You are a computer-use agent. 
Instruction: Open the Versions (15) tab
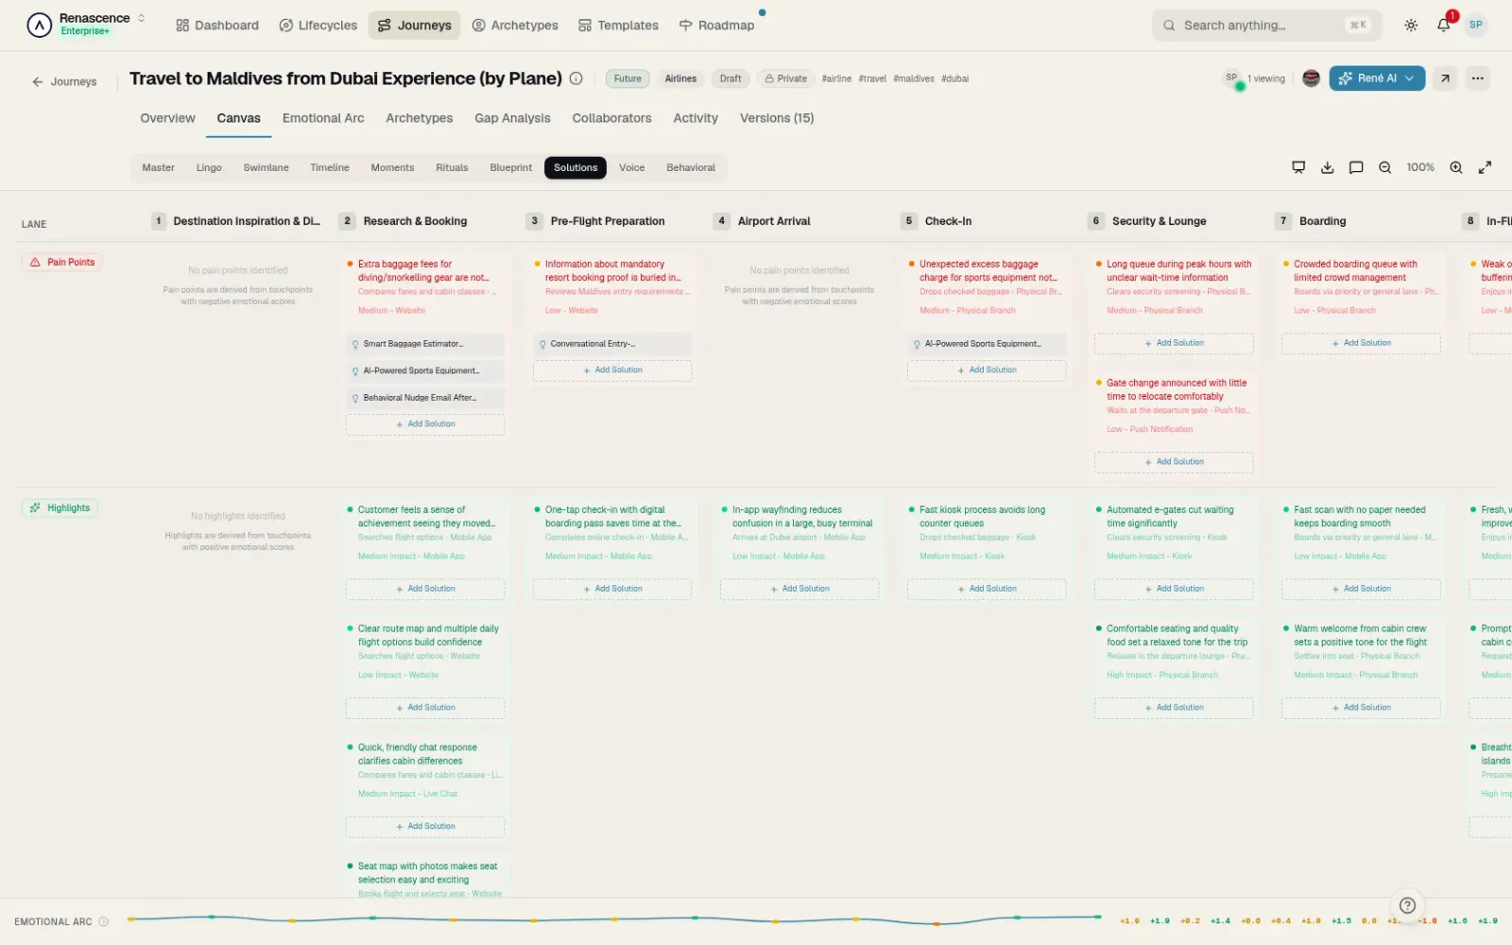click(x=777, y=118)
